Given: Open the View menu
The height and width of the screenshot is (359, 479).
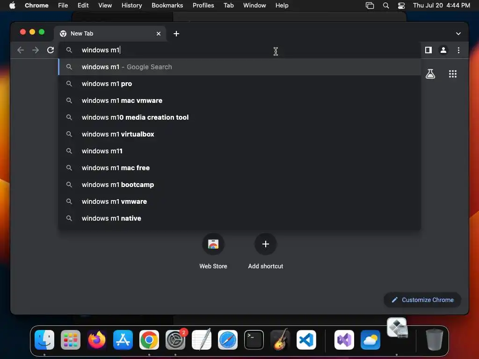Looking at the screenshot, I should [x=105, y=6].
